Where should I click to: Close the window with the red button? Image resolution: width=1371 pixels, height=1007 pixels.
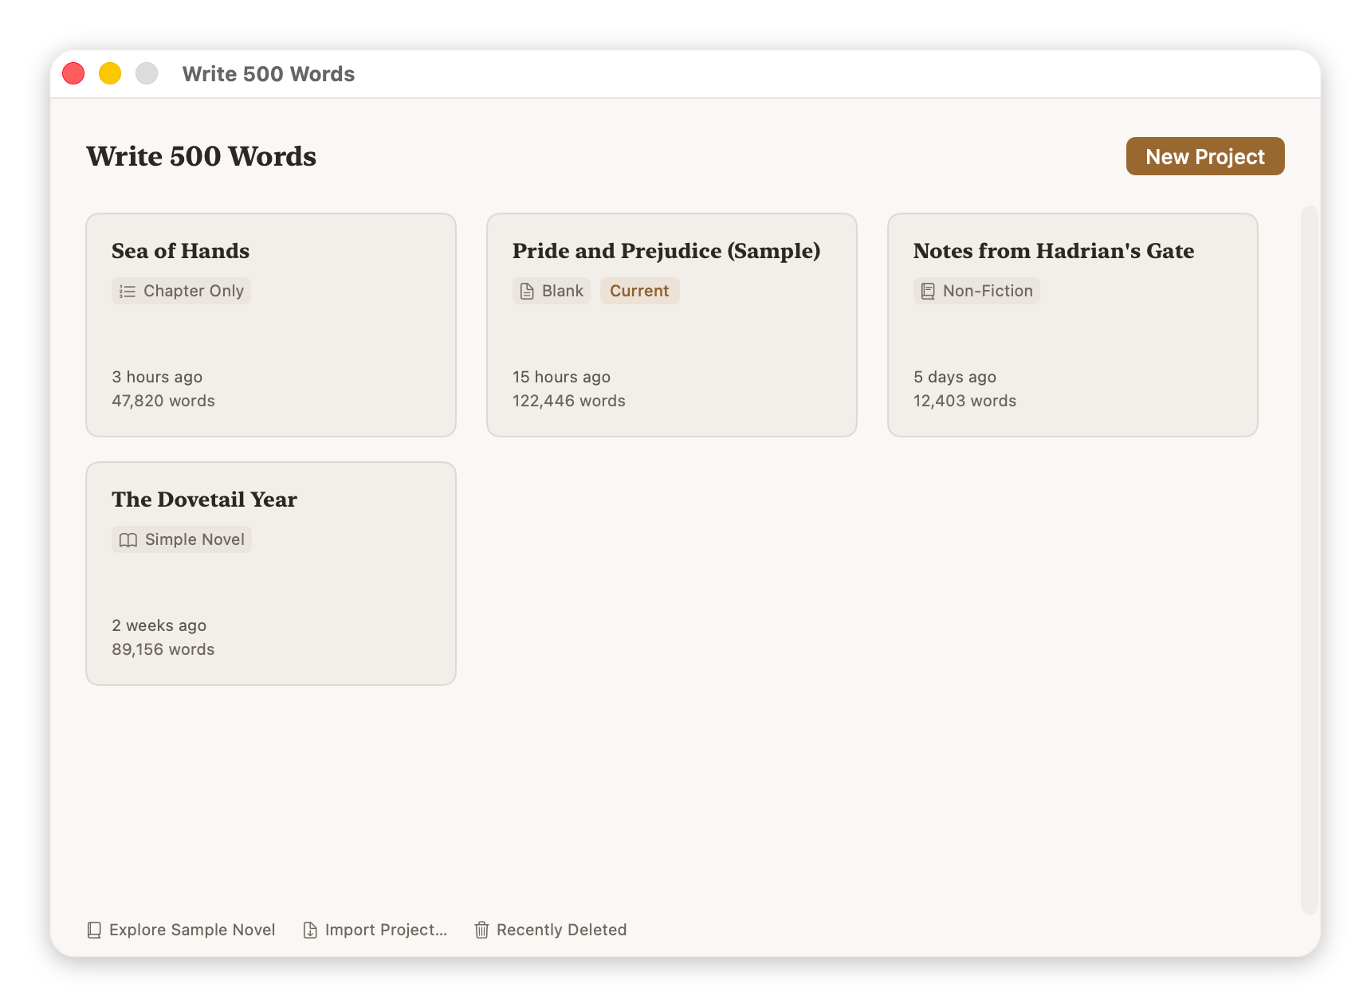[x=73, y=73]
